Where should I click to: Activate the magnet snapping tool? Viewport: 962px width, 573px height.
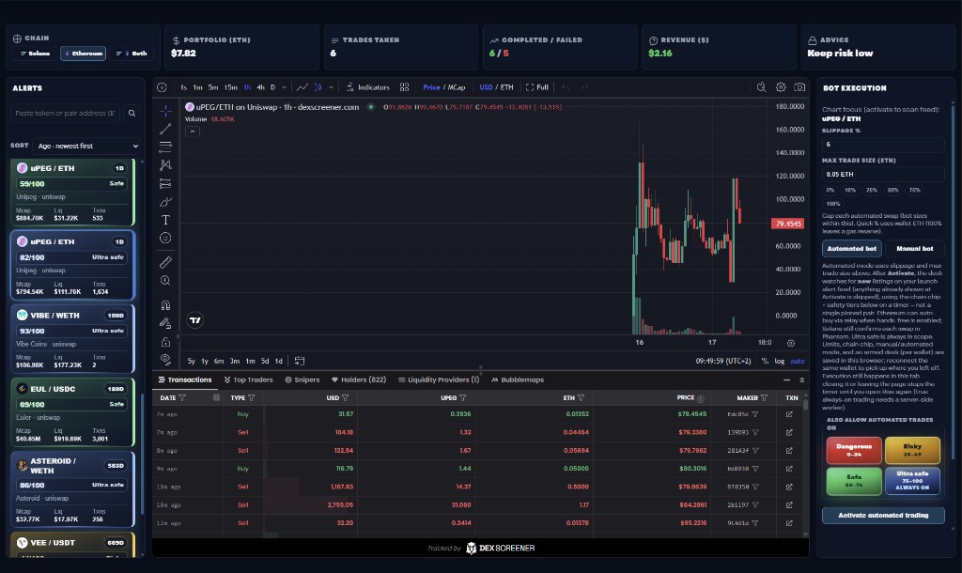click(x=166, y=304)
